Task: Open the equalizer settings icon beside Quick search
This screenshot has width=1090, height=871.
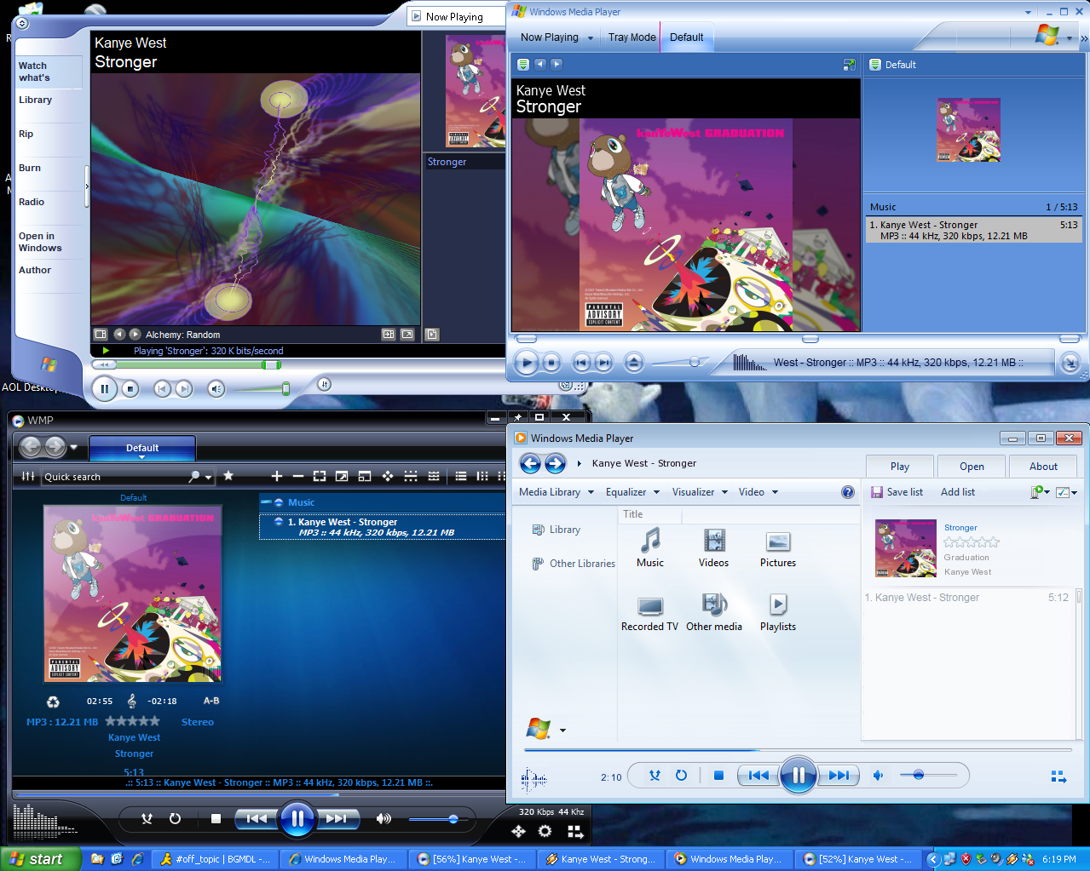Action: tap(28, 476)
